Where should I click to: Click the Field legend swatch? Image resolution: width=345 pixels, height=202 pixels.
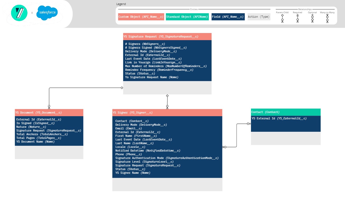(228, 17)
